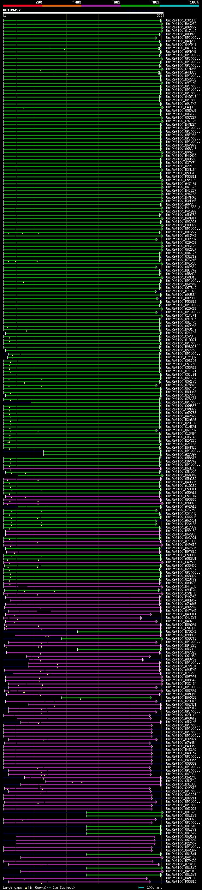Click the red 20% identity legend segment
Screen dimensions: 202x890
[x=22, y=6]
